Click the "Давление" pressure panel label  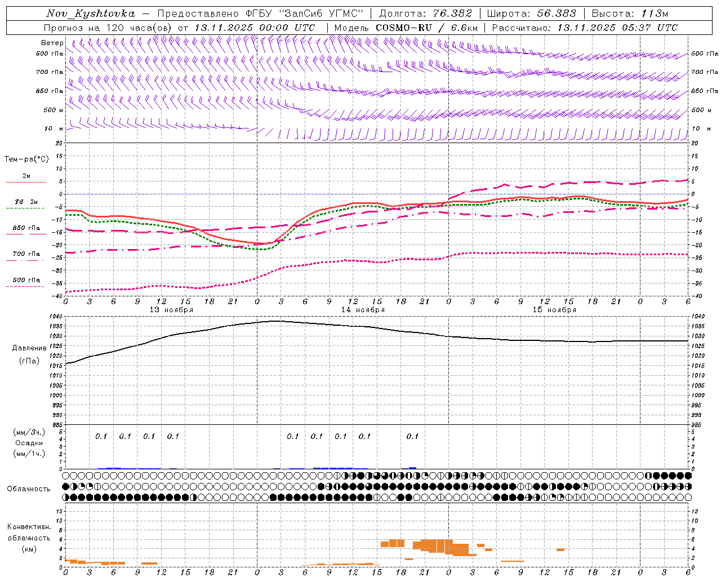[29, 348]
